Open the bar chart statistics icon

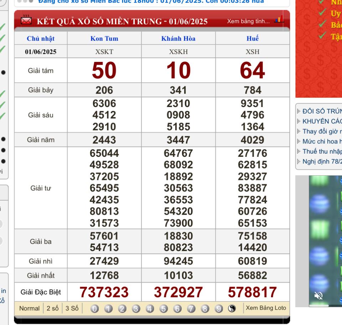279,19
